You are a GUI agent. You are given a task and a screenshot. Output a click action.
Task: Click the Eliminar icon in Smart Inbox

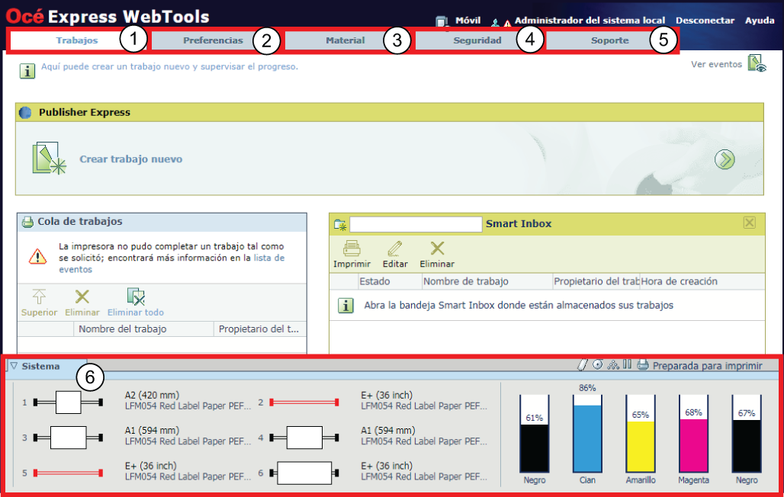coord(437,248)
